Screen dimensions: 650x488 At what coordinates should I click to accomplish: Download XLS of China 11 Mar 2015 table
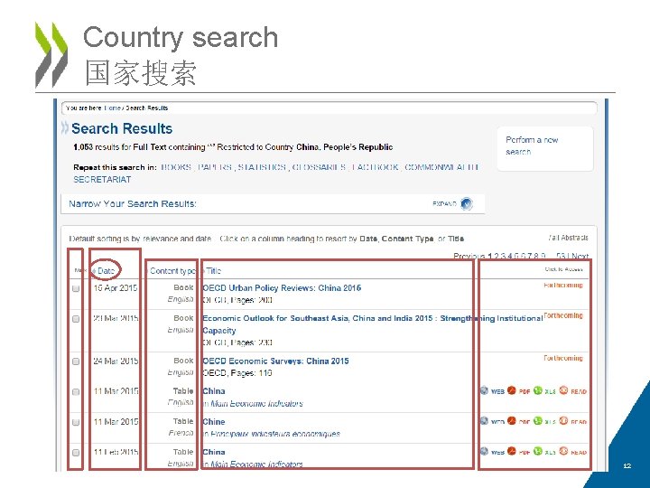point(544,391)
